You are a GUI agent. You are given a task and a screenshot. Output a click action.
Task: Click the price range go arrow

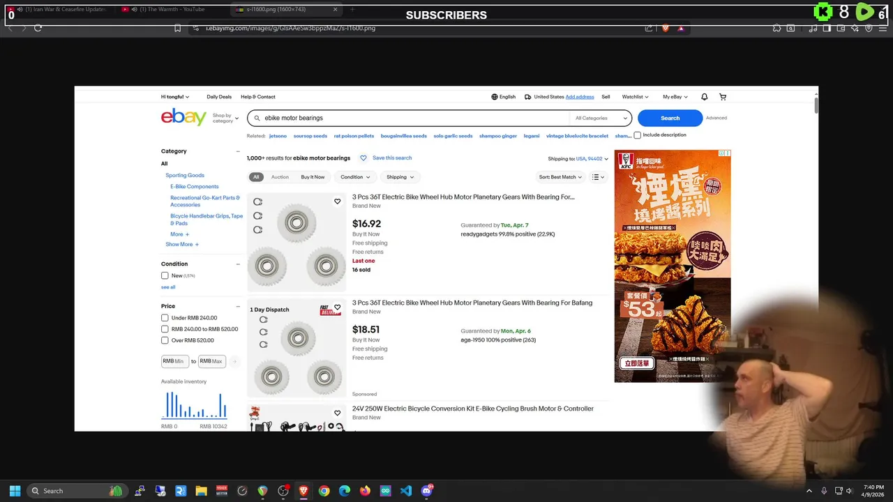click(x=234, y=361)
